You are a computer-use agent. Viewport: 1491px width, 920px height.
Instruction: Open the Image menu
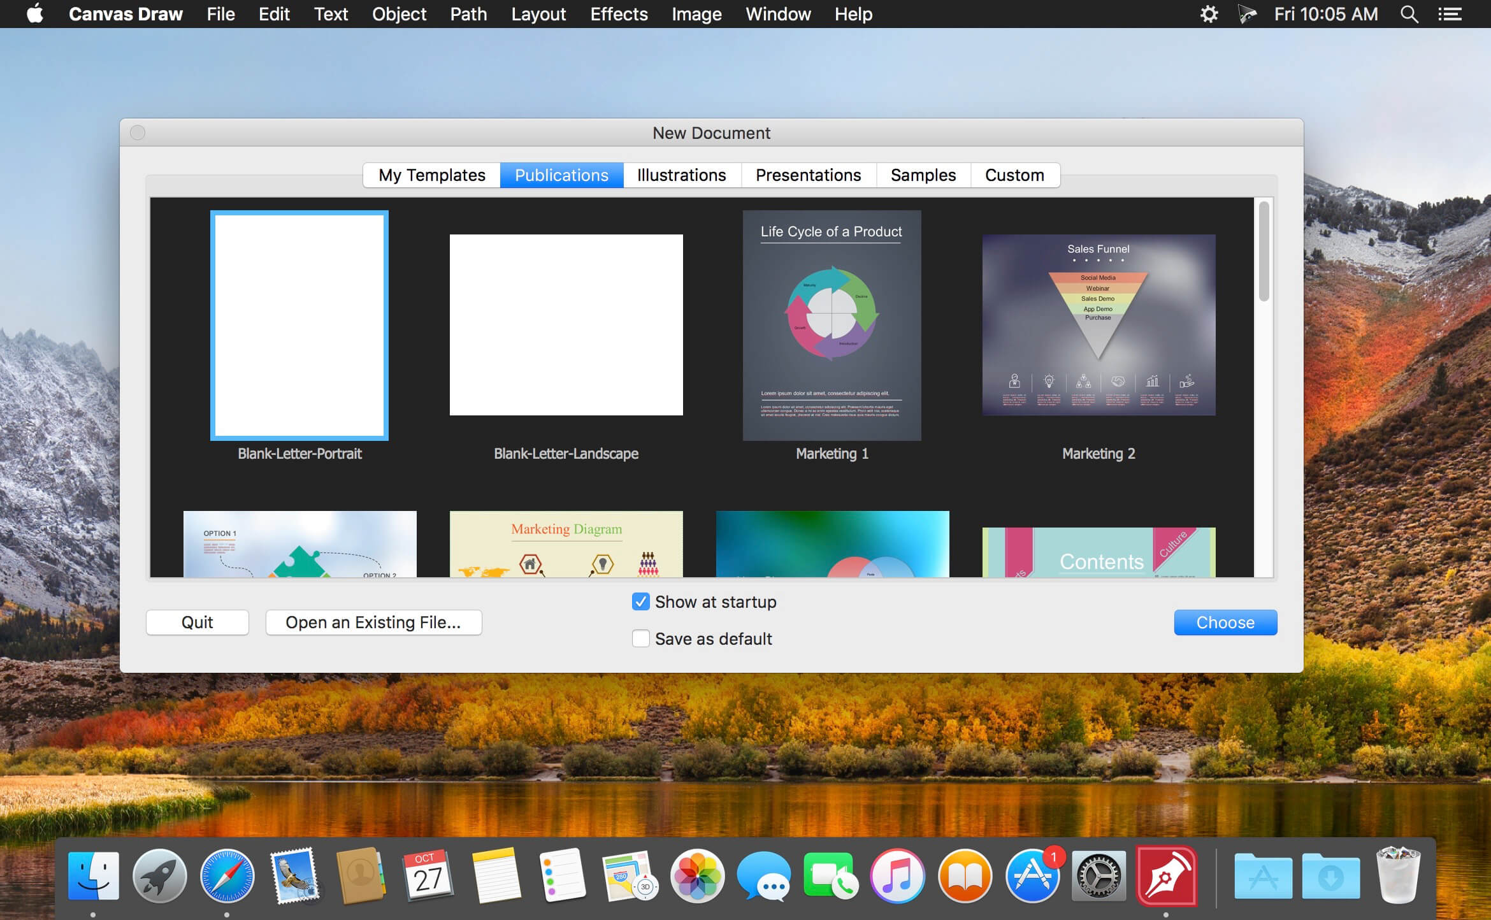pos(696,14)
